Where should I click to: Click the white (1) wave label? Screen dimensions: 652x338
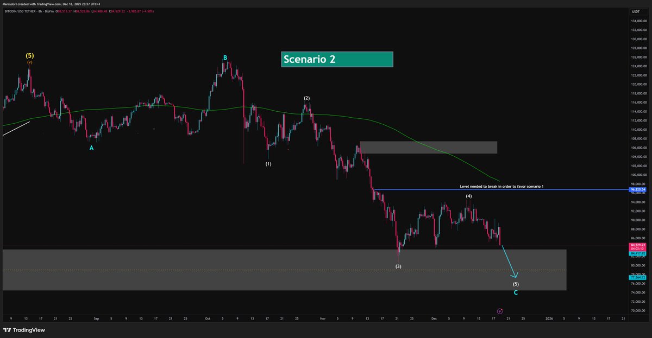coord(268,163)
